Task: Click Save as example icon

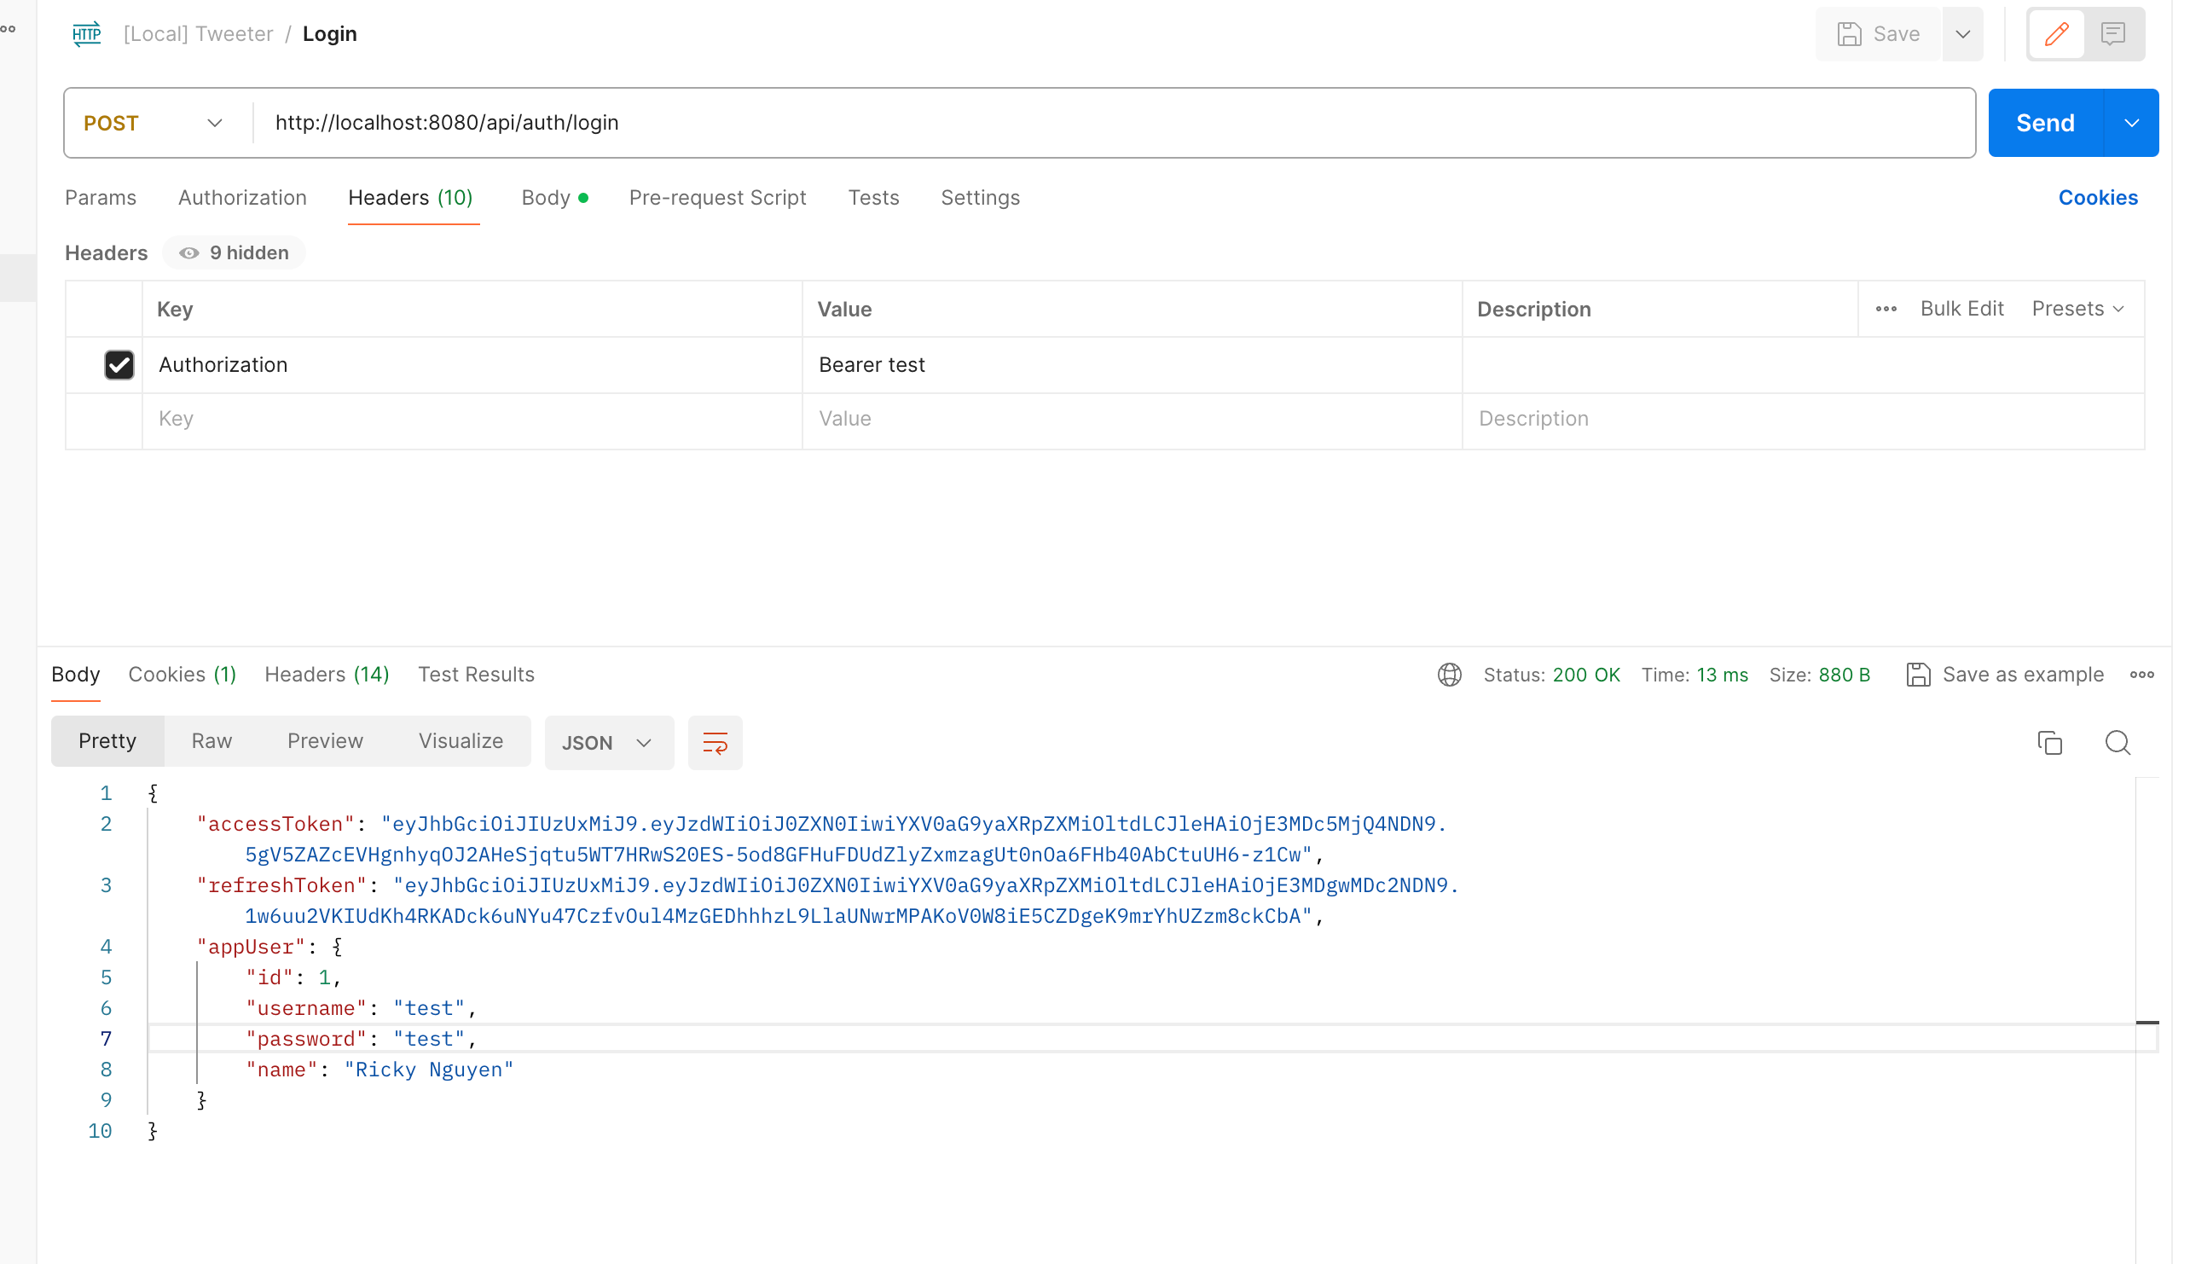Action: coord(1918,675)
